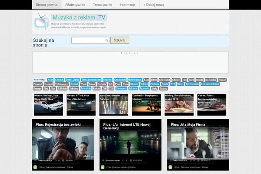Click the magnifier icon in search box
Viewport: 261px width, 174px height.
107,40
